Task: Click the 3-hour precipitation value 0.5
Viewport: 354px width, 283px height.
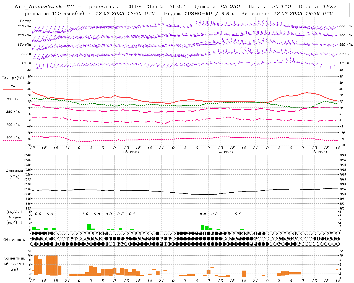Action: pyautogui.click(x=120, y=214)
